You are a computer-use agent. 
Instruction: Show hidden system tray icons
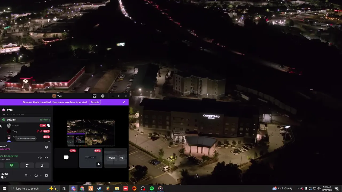(x=298, y=189)
